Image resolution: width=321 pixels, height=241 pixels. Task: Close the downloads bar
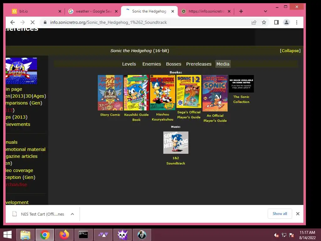[x=298, y=214]
